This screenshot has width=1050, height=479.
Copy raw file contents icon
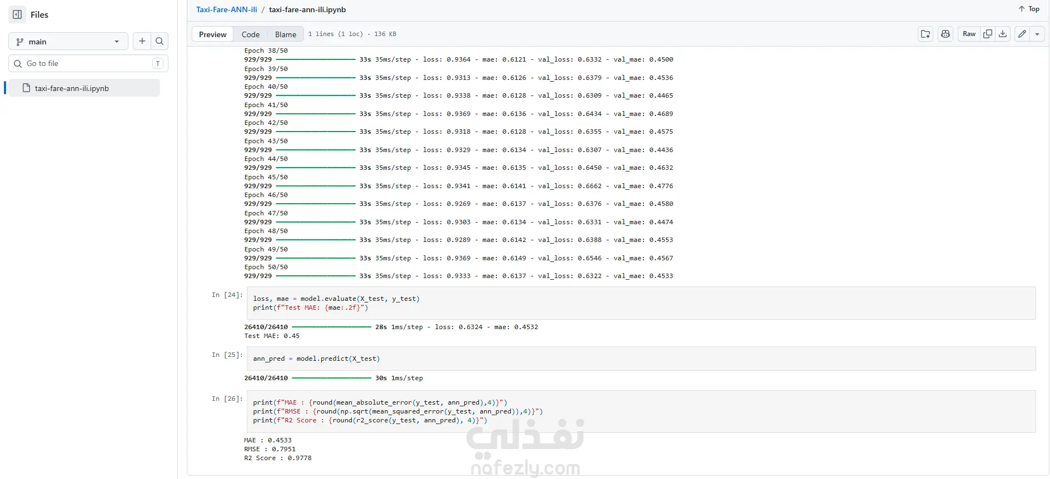coord(988,34)
